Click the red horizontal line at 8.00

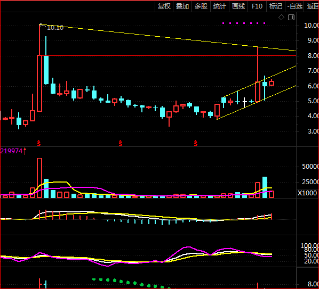(169, 55)
